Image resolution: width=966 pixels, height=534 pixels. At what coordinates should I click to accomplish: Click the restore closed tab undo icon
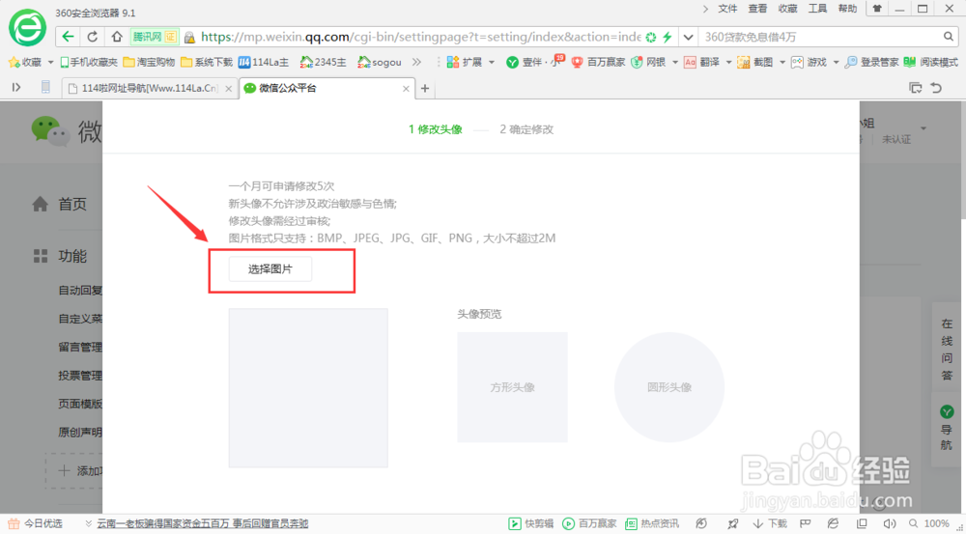936,88
